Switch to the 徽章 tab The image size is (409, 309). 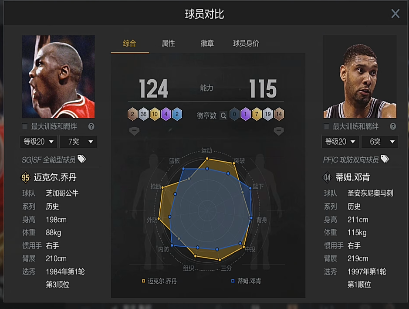(207, 43)
